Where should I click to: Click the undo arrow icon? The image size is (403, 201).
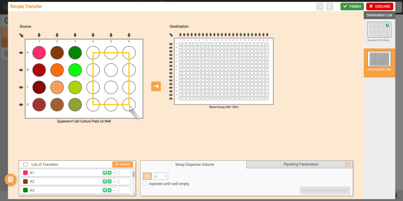tap(320, 7)
